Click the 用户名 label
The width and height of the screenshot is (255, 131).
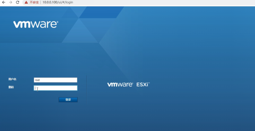click(x=12, y=79)
